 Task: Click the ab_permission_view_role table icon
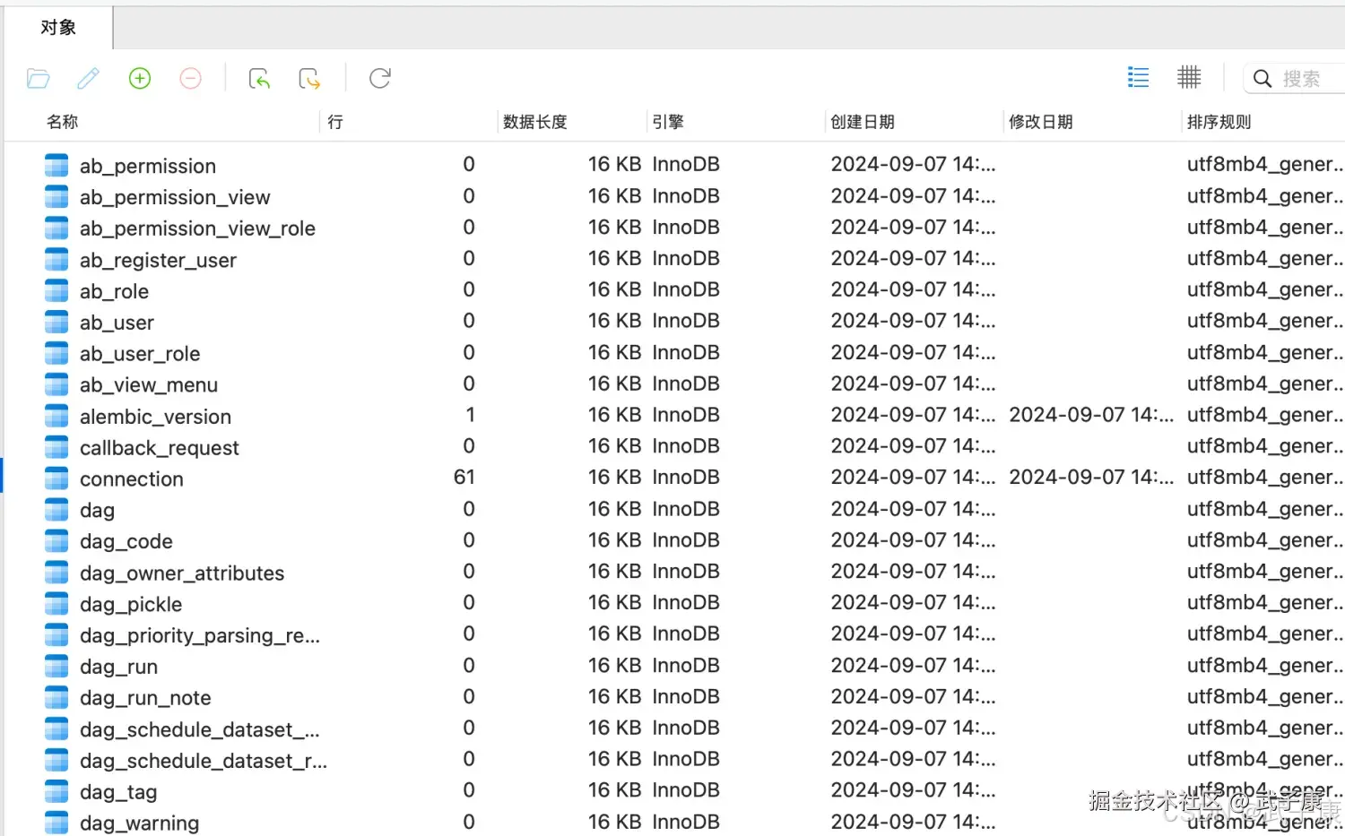point(56,228)
